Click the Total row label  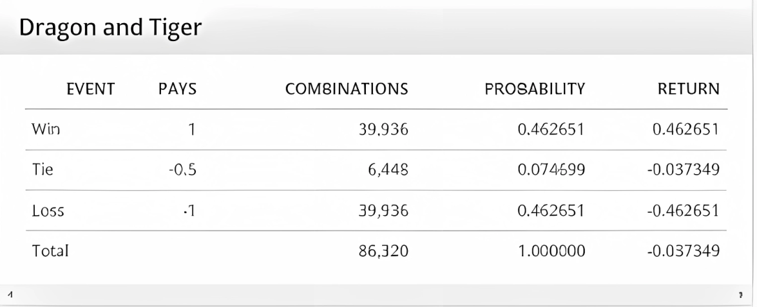[x=50, y=250]
